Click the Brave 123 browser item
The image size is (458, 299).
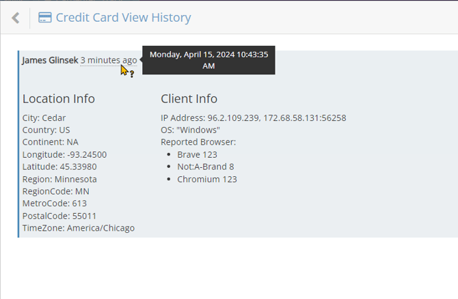click(x=197, y=154)
